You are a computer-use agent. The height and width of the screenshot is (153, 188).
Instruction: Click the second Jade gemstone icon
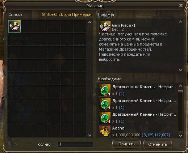pos(104,104)
